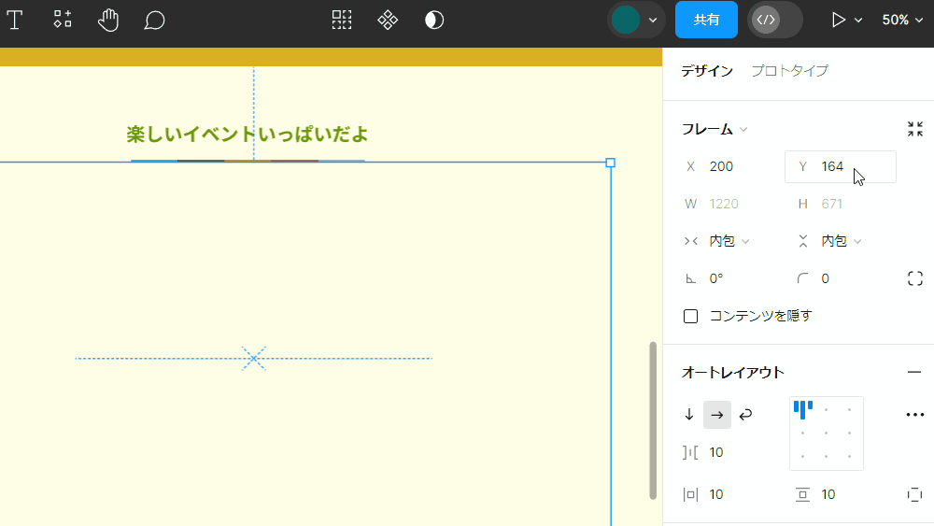This screenshot has width=934, height=526.
Task: Set auto layout direction to wrap
Action: 745,415
